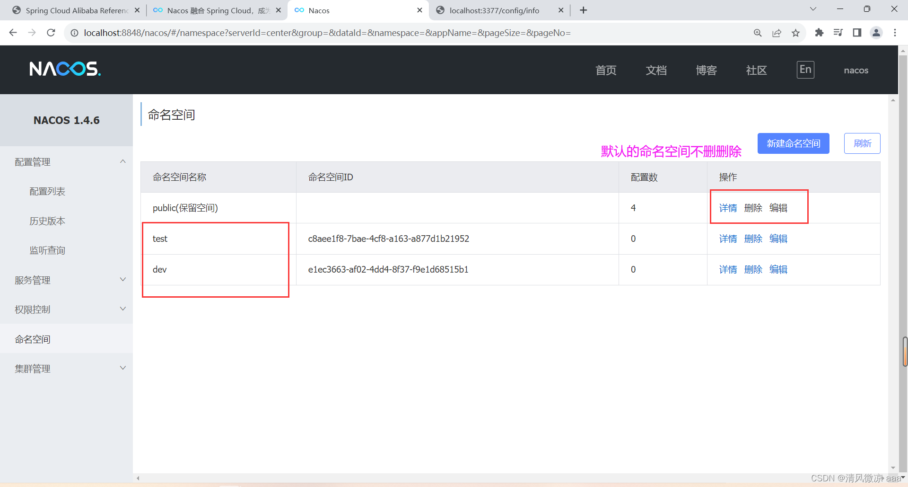Click the 配置数 value 4 for public

pos(633,208)
